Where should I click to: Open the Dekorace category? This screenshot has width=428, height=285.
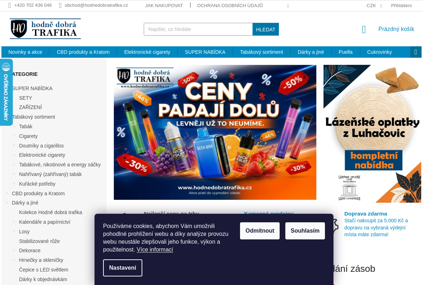pyautogui.click(x=30, y=250)
